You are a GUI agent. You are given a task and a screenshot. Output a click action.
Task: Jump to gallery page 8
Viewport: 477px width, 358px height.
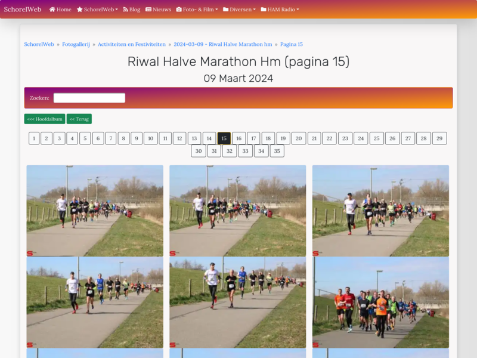tap(123, 138)
